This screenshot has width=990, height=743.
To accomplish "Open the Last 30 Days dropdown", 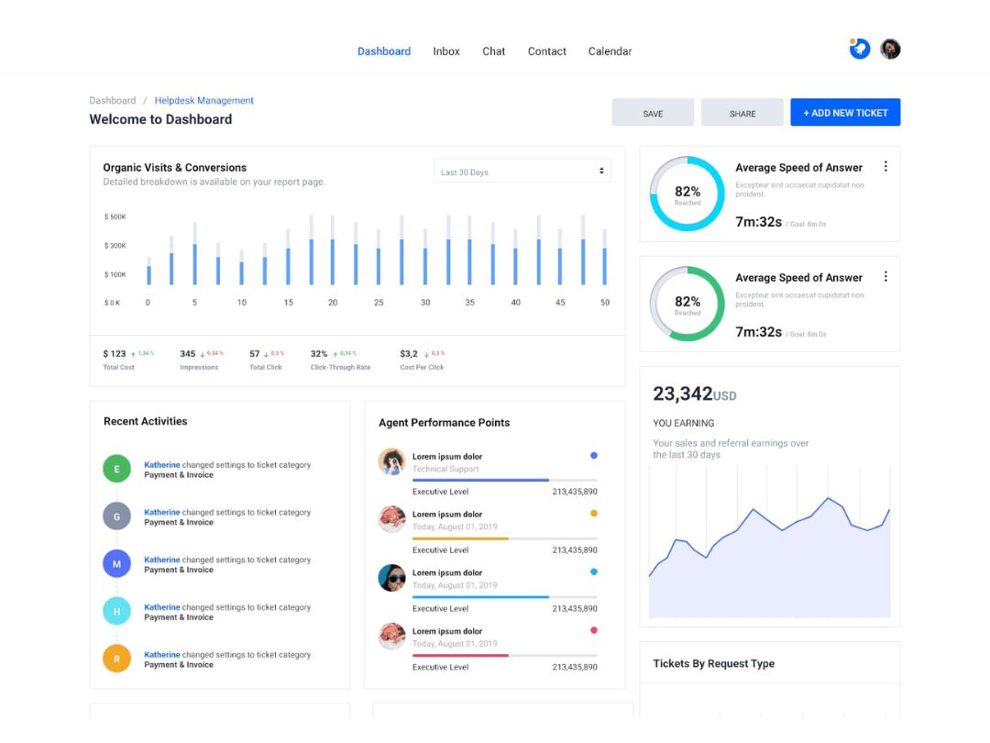I will pos(522,172).
